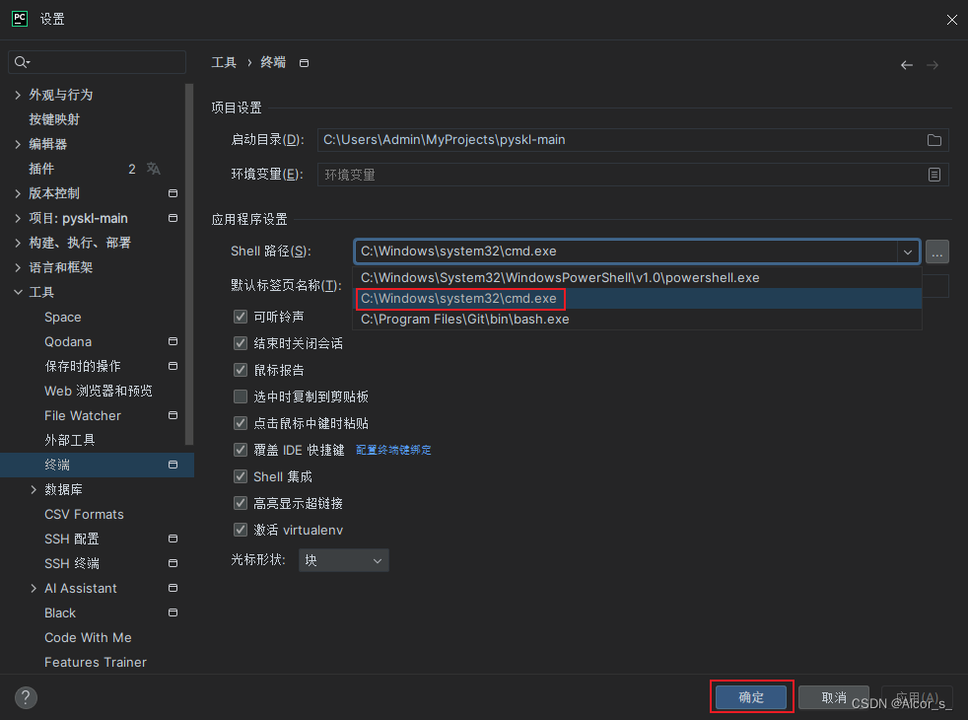Open the 启动目录 folder browser icon

[x=933, y=140]
